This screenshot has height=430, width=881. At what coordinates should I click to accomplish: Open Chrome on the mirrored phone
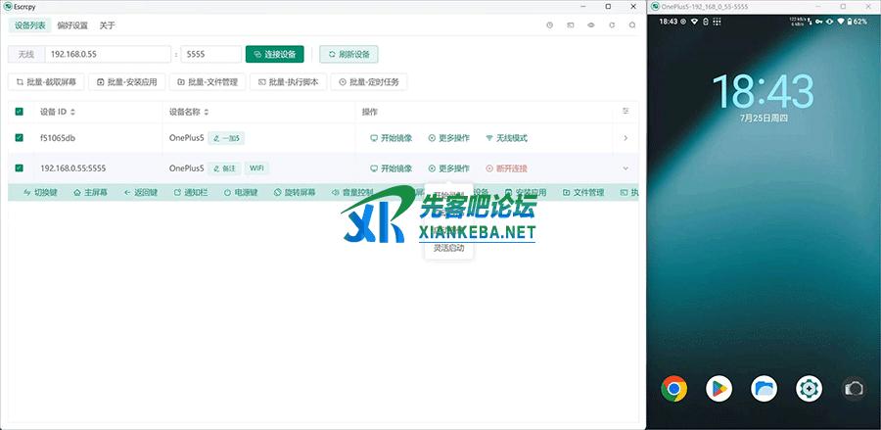673,389
